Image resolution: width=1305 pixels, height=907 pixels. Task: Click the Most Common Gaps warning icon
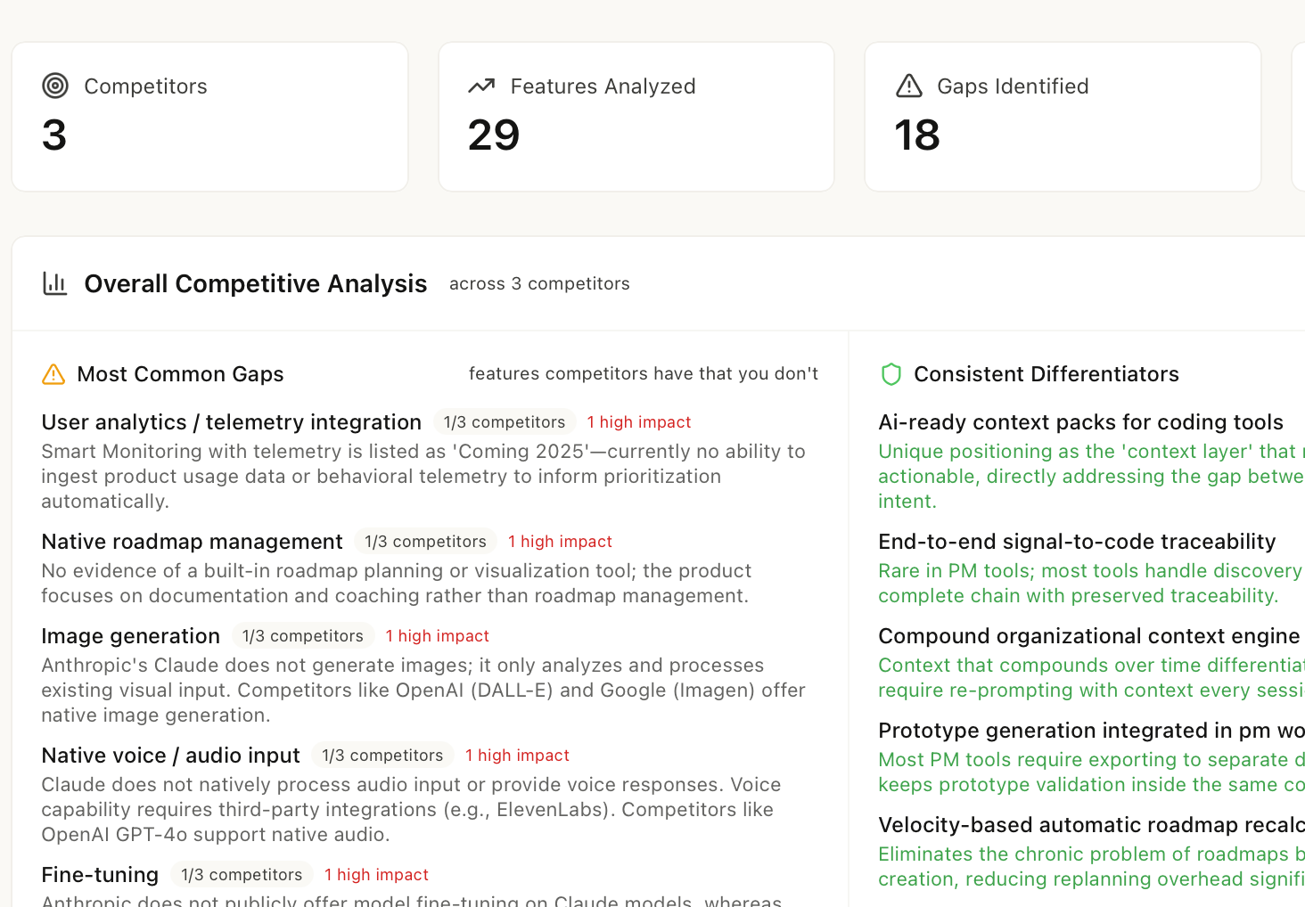(x=53, y=374)
